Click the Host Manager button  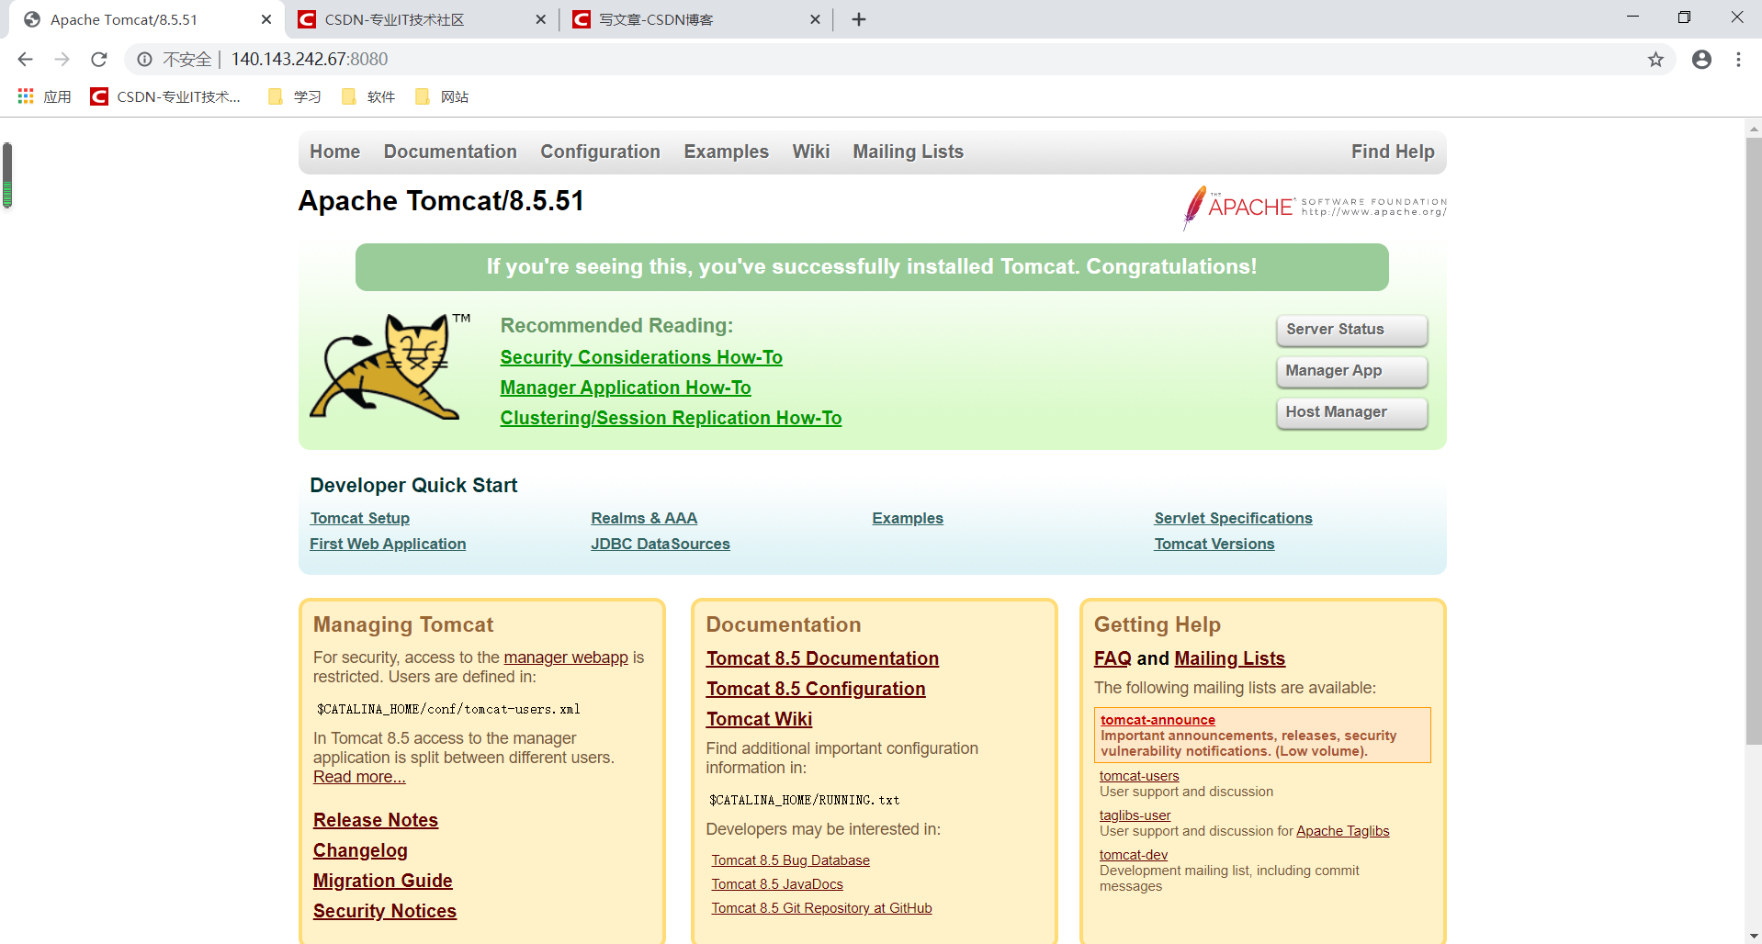(x=1351, y=412)
